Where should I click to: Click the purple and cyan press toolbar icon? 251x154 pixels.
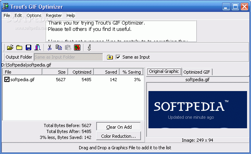tap(38, 48)
